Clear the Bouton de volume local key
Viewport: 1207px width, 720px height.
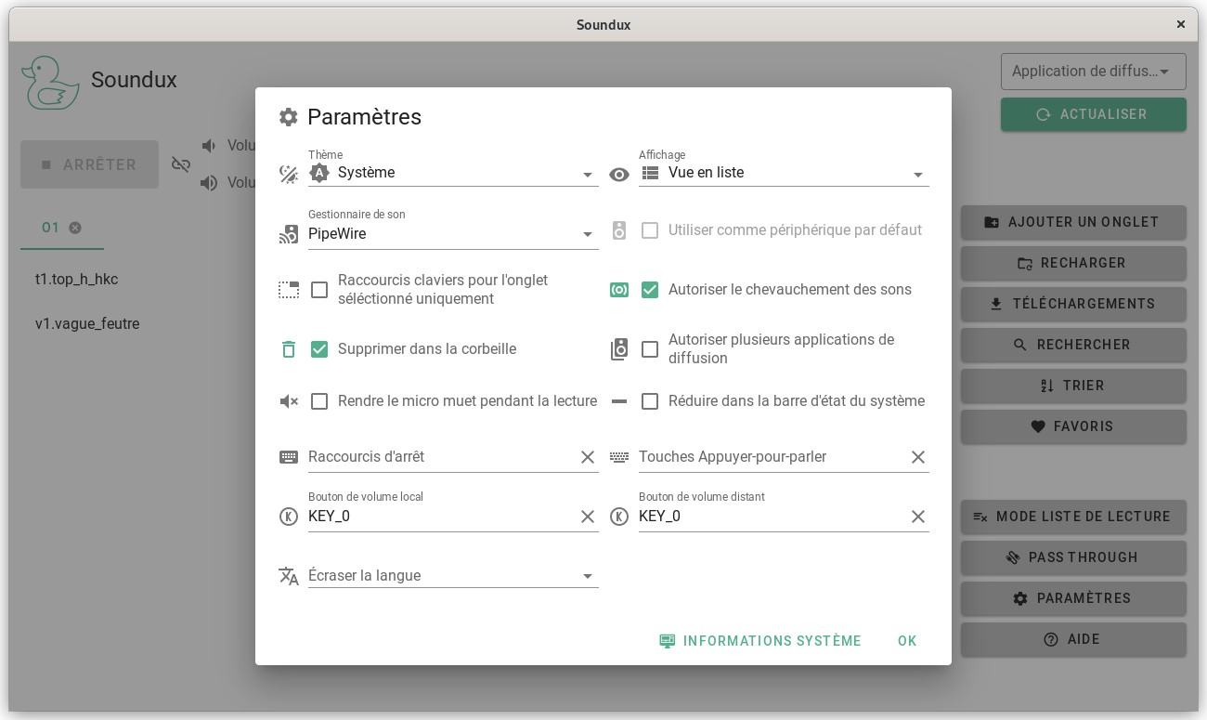pos(588,517)
